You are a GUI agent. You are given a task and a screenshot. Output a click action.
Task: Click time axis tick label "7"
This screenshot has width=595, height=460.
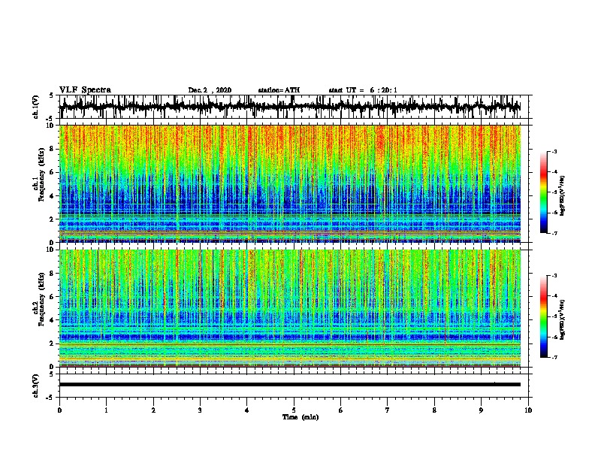click(x=388, y=410)
